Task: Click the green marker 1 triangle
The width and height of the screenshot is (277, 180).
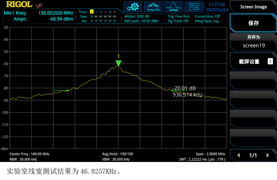Action: click(x=118, y=63)
